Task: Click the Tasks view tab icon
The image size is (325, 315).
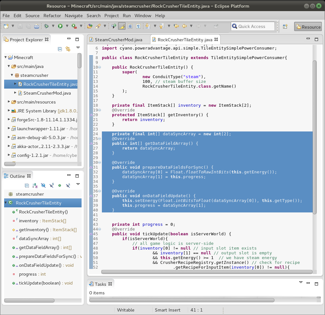Action: (91, 284)
